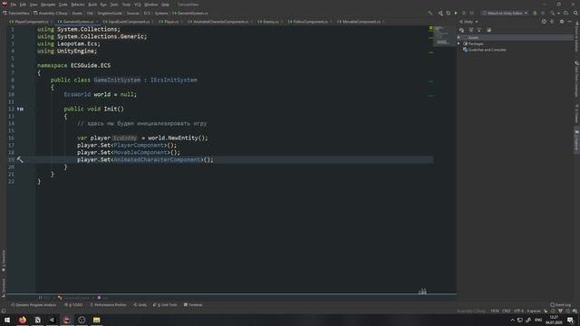Screen dimensions: 580x326
Task: Switch to Player.cs tab
Action: 171,22
